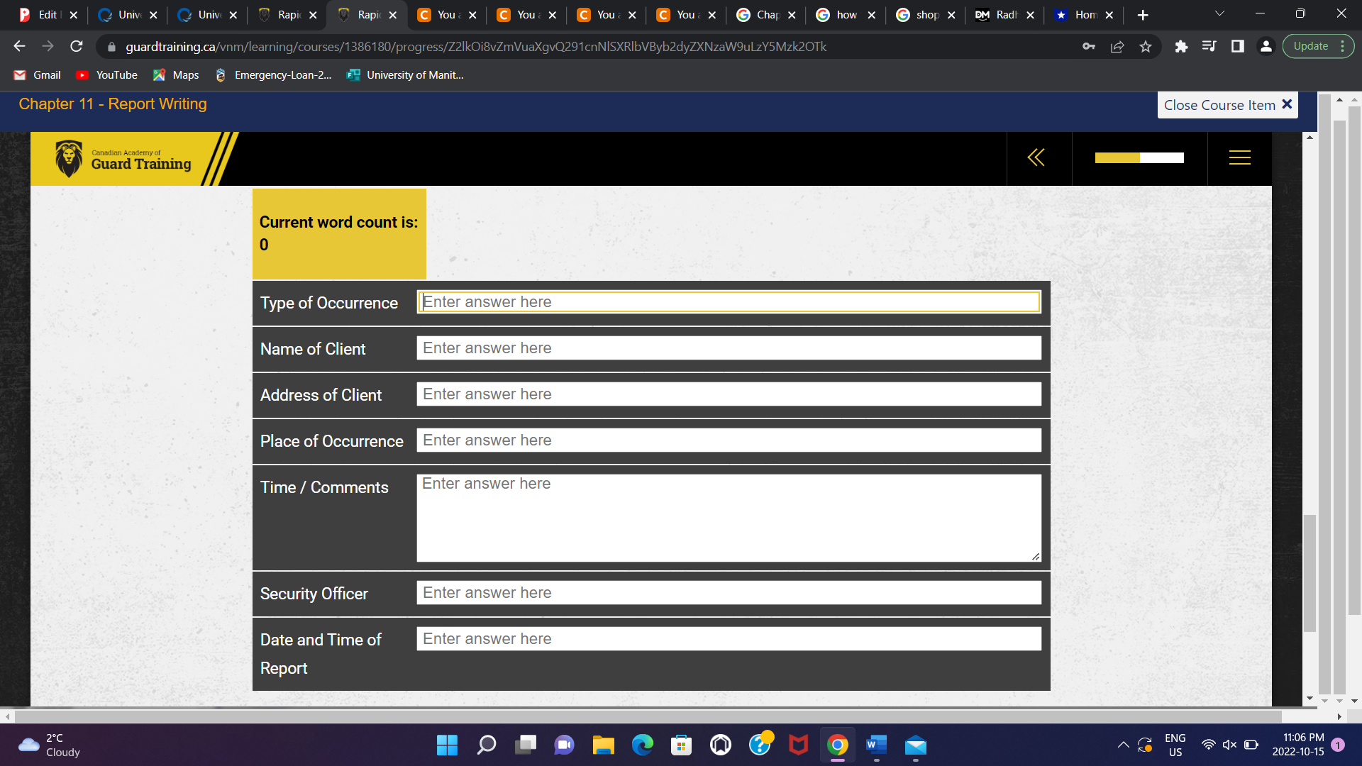Screen dimensions: 1362x766
Task: Open the course hamburger menu
Action: tap(1239, 157)
